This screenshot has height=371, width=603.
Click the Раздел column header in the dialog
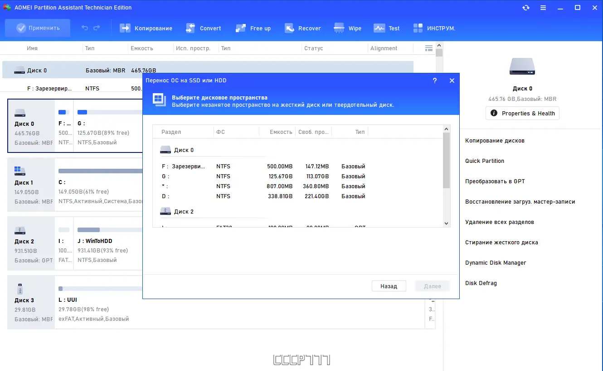171,132
